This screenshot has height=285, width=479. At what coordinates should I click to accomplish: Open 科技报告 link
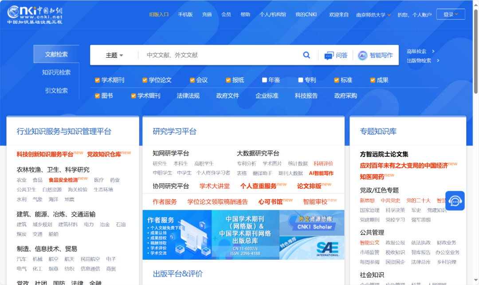[306, 96]
